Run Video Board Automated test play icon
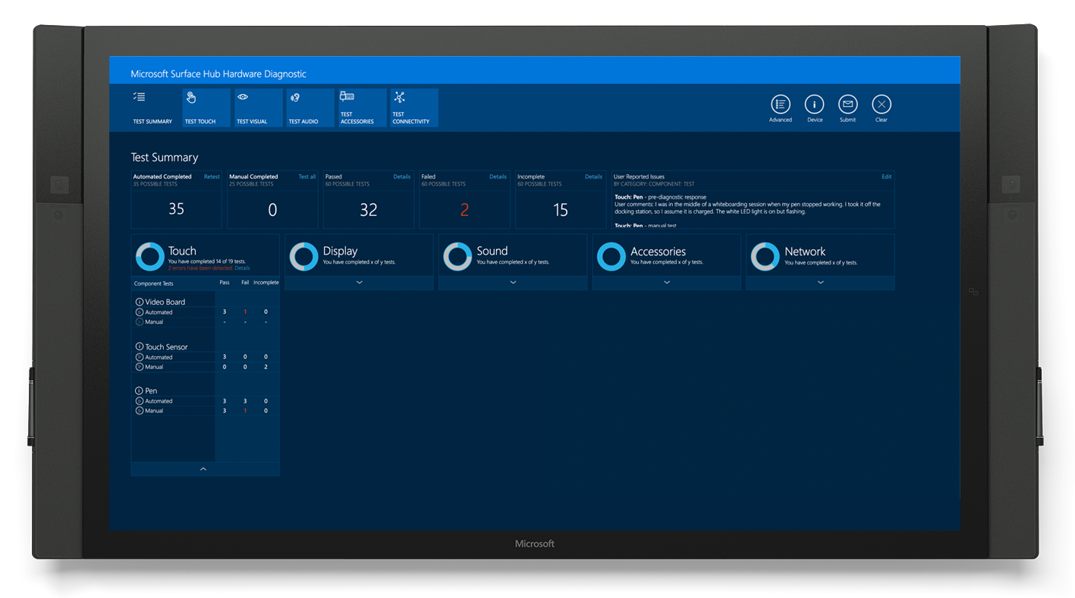 140,312
